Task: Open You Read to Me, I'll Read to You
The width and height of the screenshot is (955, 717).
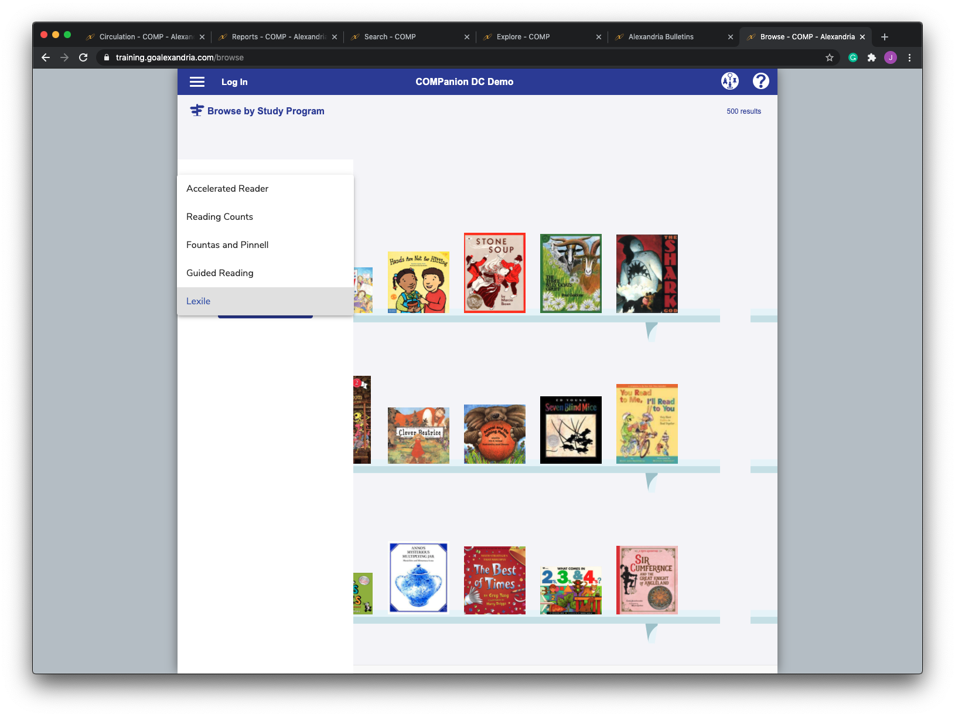Action: pyautogui.click(x=647, y=424)
